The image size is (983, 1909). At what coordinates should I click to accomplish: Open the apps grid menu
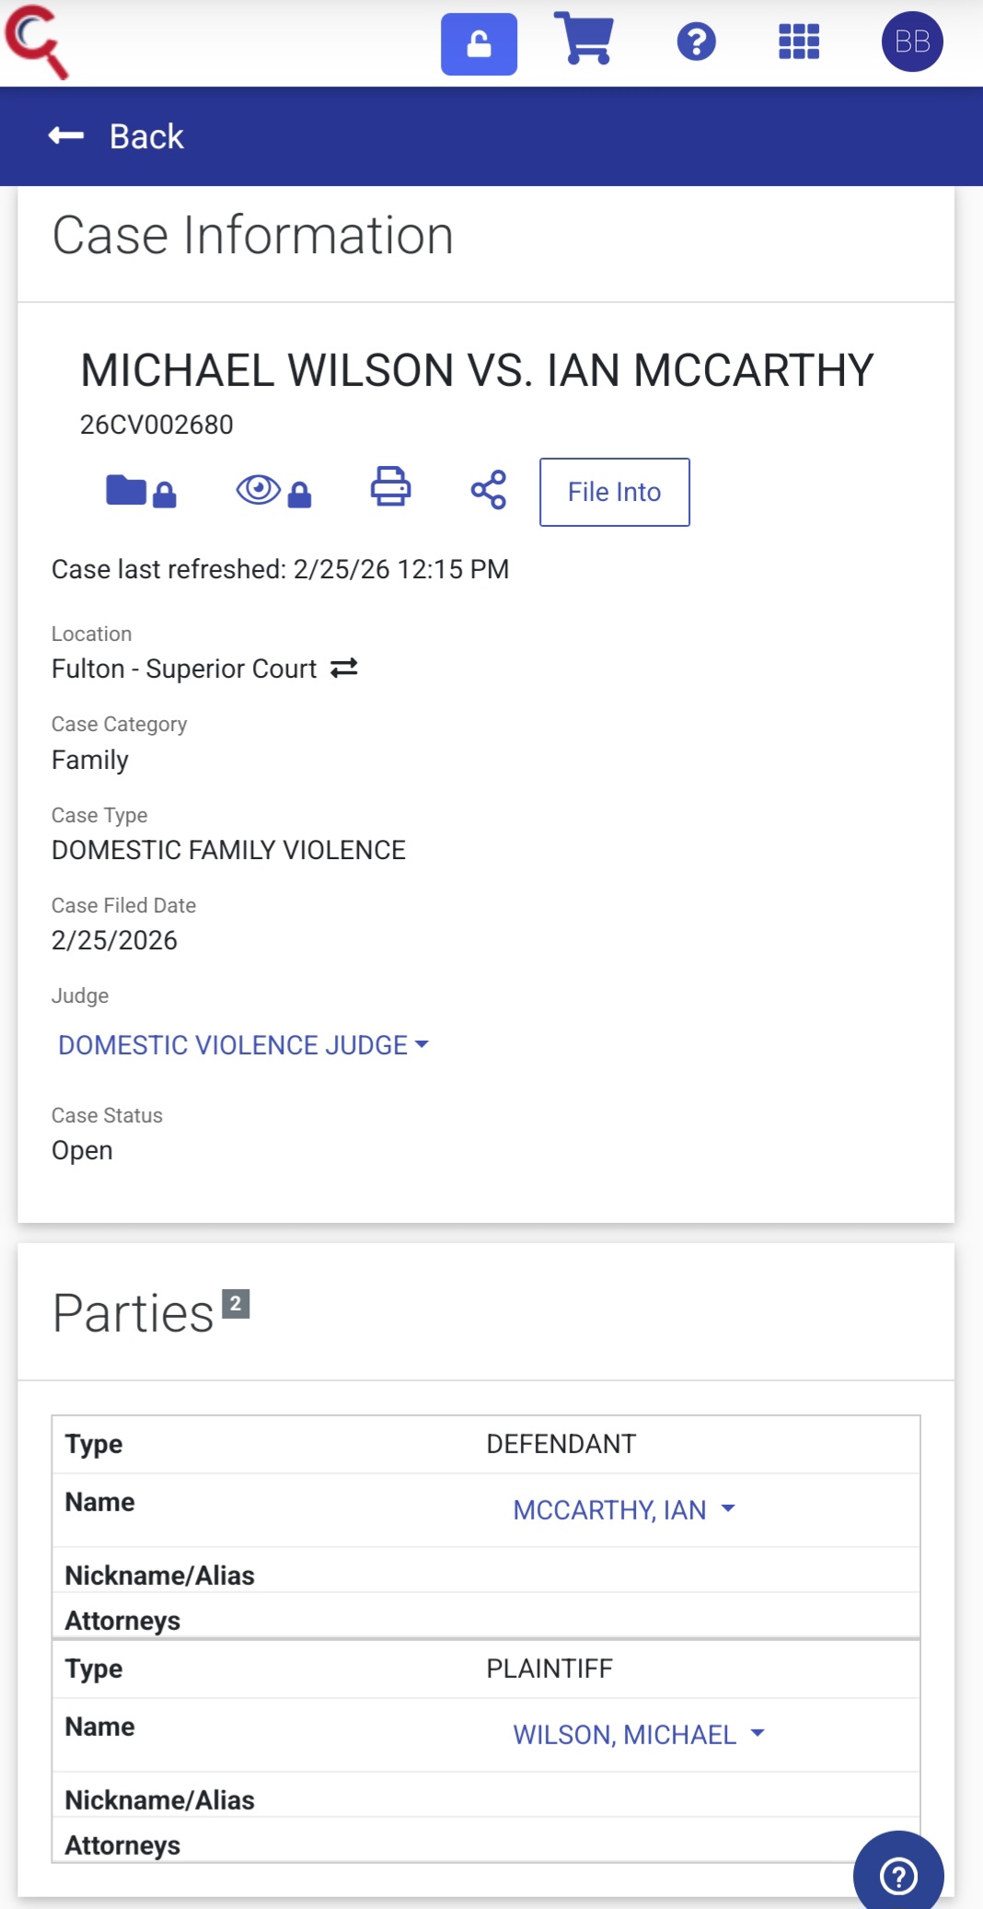pos(799,41)
